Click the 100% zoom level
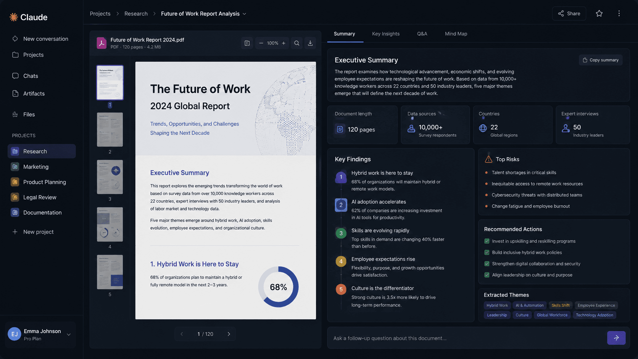 272,43
